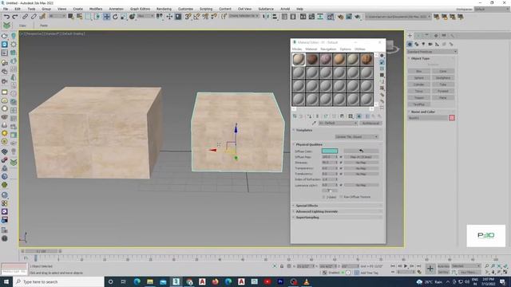This screenshot has height=287, width=511.
Task: Click the Diffuse Map slot button
Action: [x=361, y=157]
